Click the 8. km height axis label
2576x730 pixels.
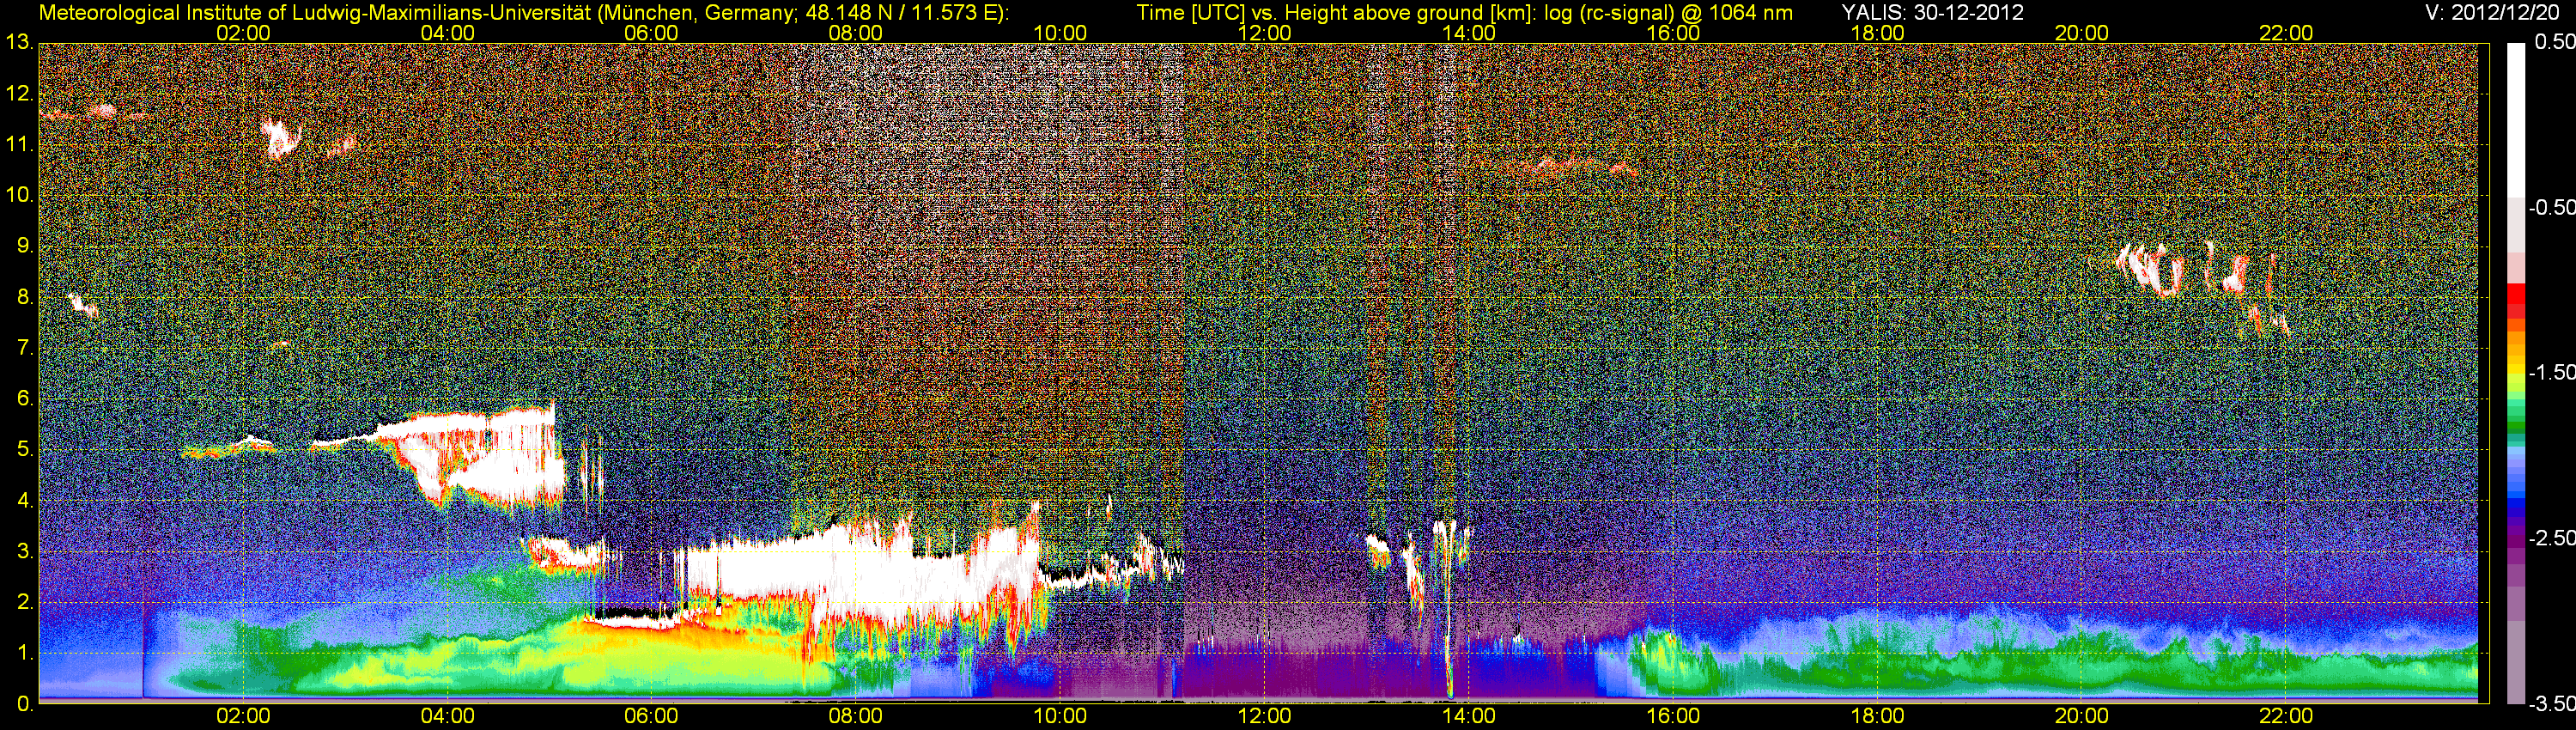pyautogui.click(x=25, y=297)
